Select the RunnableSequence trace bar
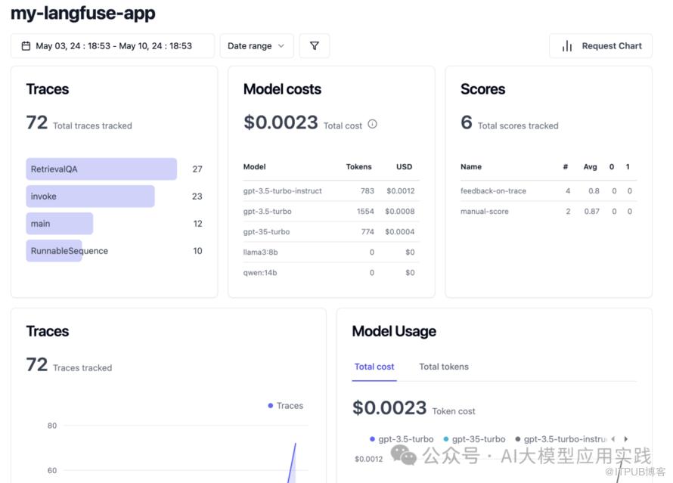This screenshot has height=483, width=673. coord(54,251)
